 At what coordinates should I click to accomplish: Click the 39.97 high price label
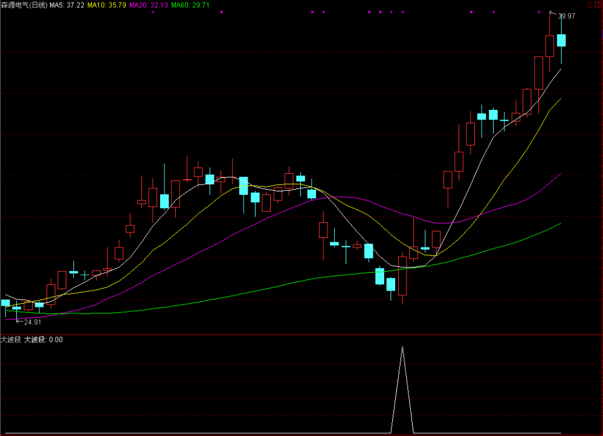(x=566, y=16)
